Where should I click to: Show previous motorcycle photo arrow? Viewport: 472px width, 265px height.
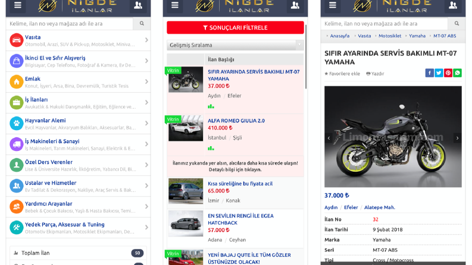329,138
